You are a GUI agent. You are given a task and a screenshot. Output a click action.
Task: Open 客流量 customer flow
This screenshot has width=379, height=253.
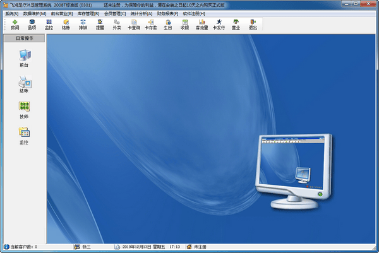pyautogui.click(x=202, y=25)
